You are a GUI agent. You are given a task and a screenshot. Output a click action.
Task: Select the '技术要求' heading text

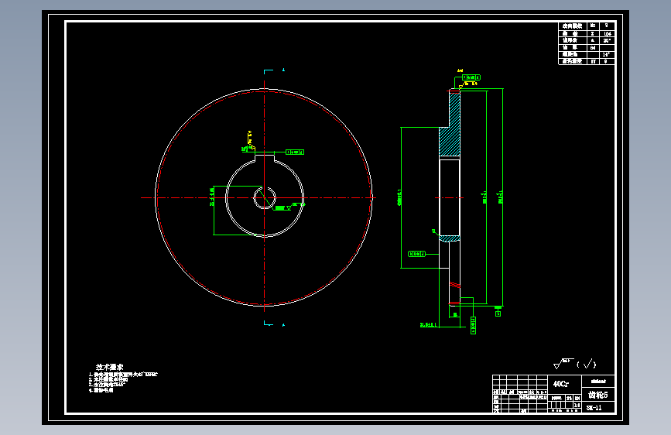pyautogui.click(x=110, y=368)
